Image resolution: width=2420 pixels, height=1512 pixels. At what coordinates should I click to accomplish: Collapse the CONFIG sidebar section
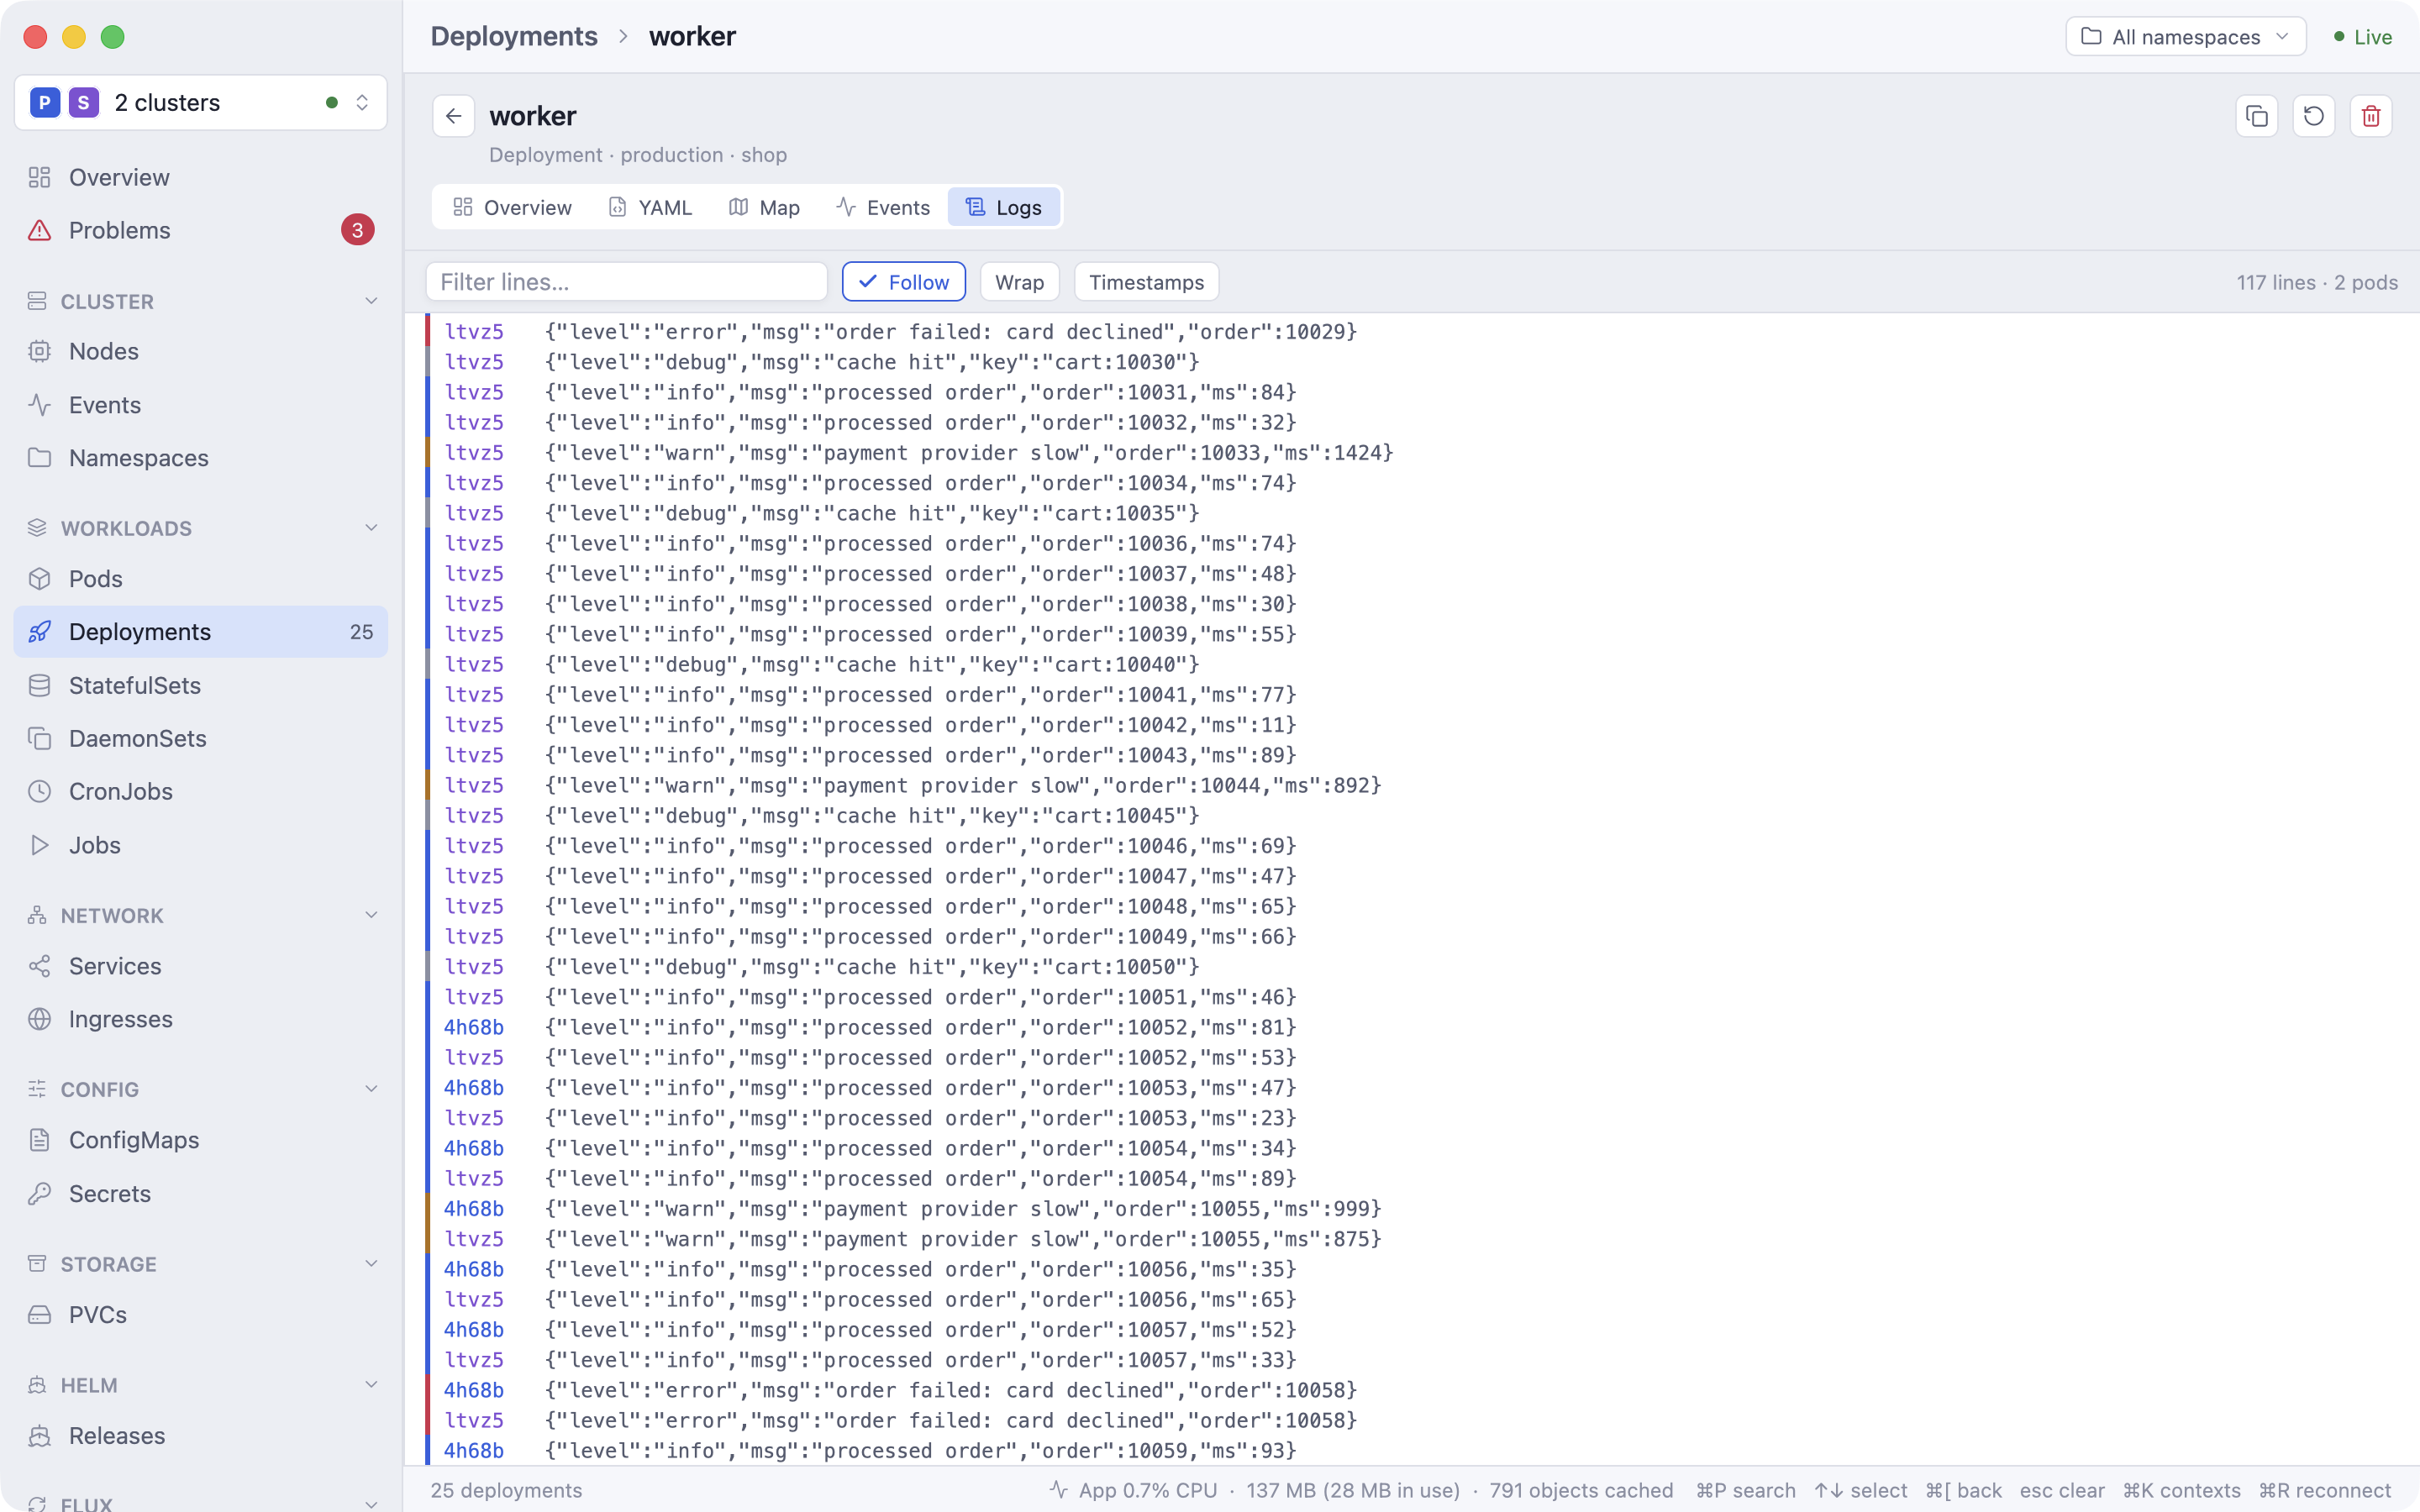tap(200, 1089)
